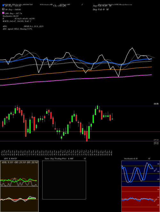Click the last green candlestick in the price chart
Viewport: 160px width, 212px height.
coord(112,119)
